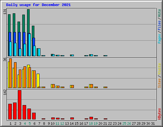The width and height of the screenshot is (163, 127).
Task: Click the green Hits legend label
Action: pos(159,13)
